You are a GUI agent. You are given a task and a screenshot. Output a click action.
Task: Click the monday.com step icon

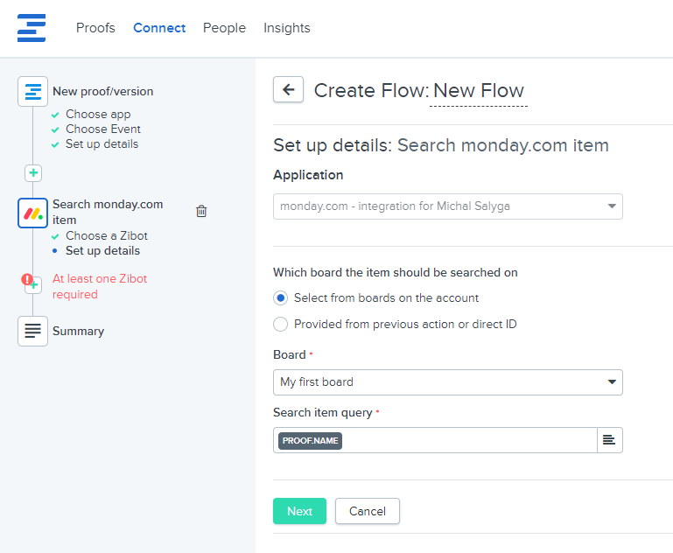[33, 213]
